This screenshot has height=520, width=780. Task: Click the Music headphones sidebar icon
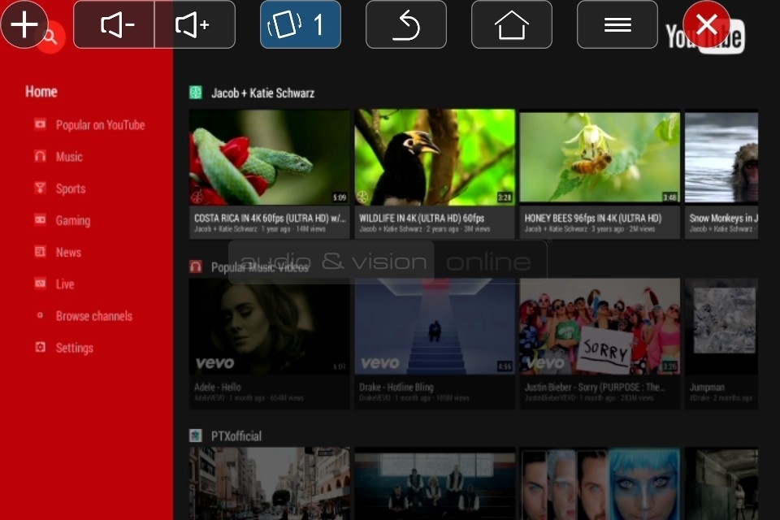point(41,156)
